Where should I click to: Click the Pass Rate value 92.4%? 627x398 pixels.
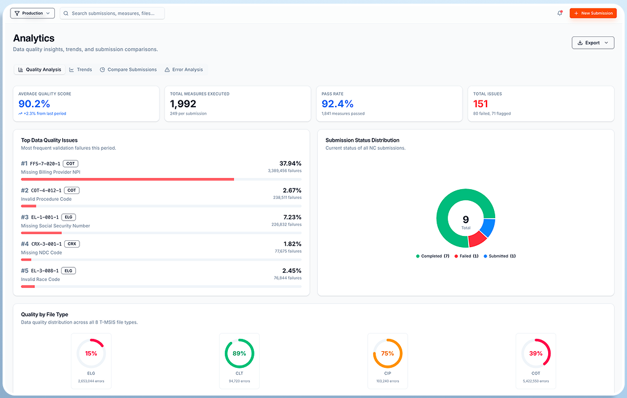(338, 104)
